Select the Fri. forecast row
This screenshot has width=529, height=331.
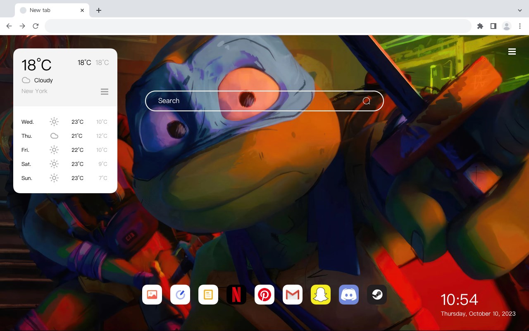[65, 150]
